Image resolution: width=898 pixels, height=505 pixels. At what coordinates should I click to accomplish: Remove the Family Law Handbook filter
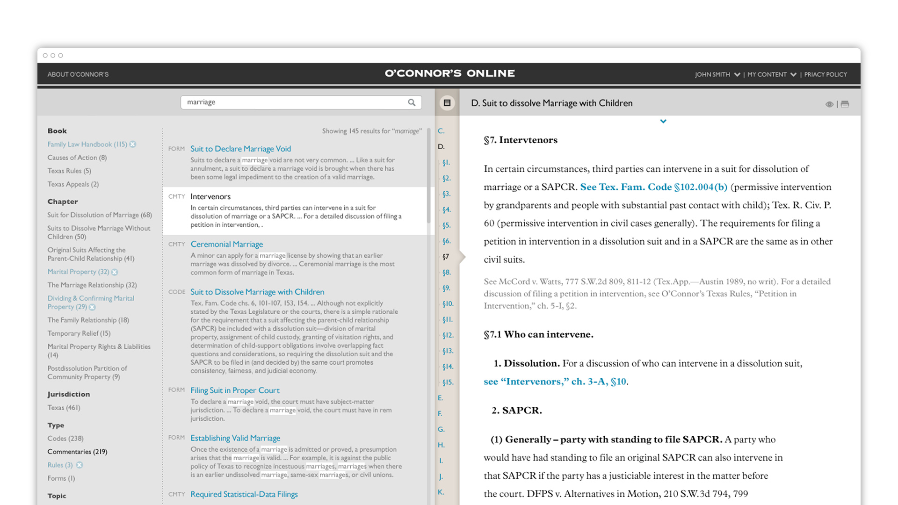click(133, 144)
